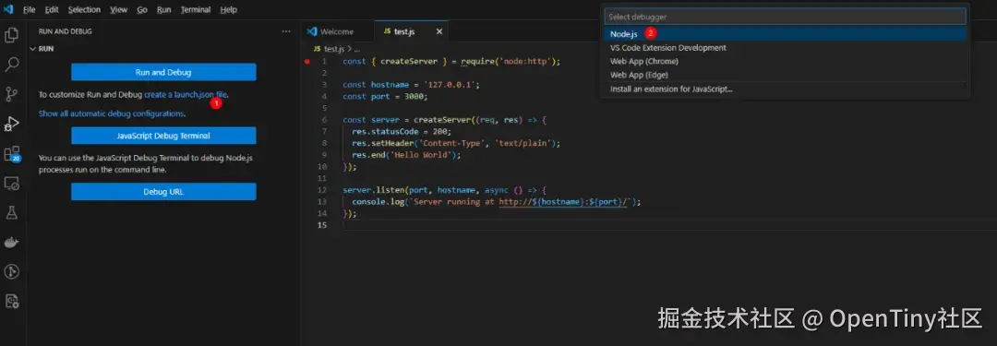997x346 pixels.
Task: Click the VS Code logo in title bar
Action: 8,9
